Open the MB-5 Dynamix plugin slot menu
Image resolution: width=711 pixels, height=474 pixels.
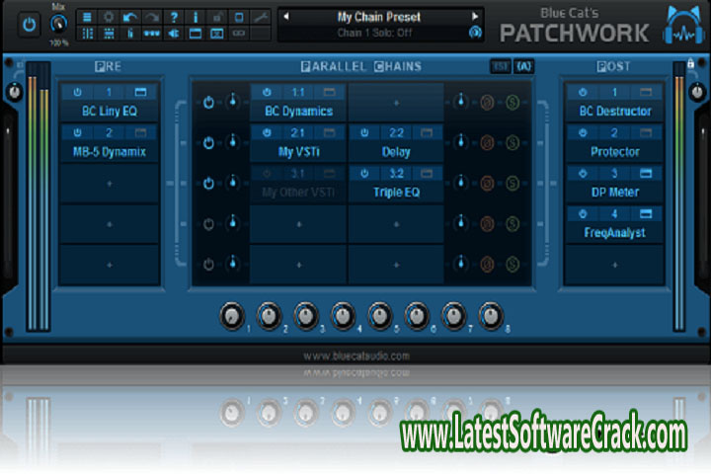tap(109, 152)
